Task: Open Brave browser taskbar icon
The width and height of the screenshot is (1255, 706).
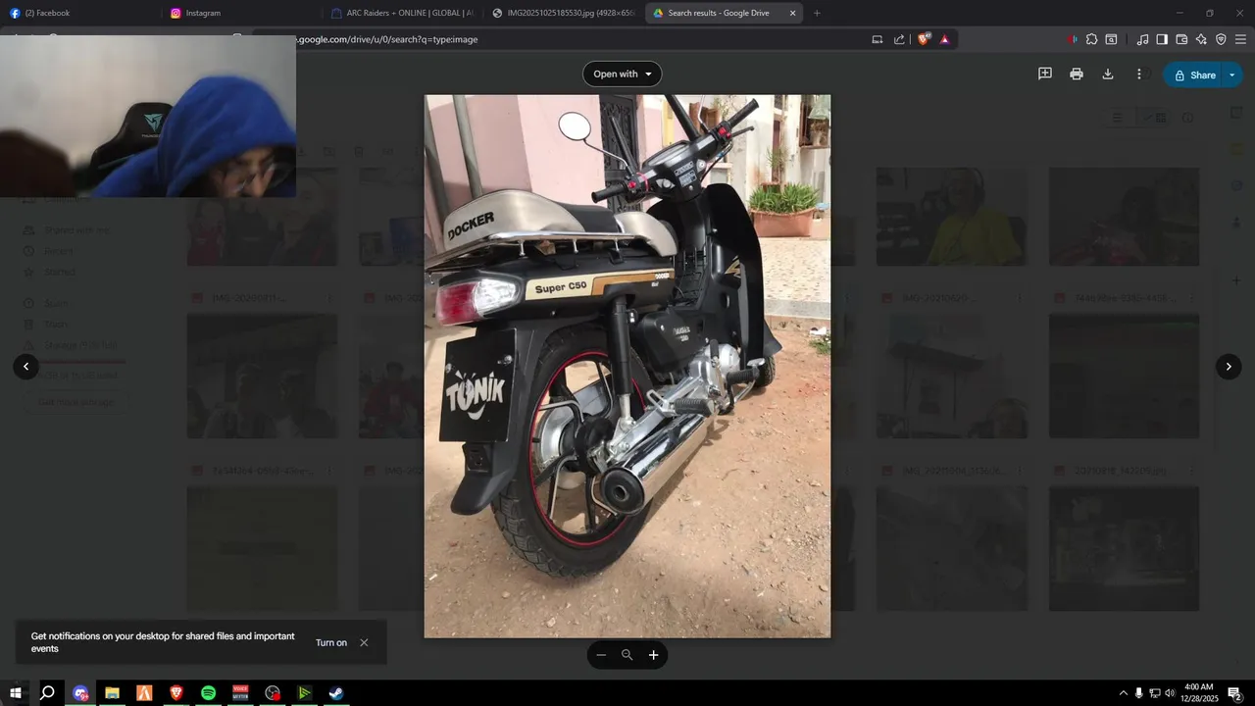Action: (176, 693)
